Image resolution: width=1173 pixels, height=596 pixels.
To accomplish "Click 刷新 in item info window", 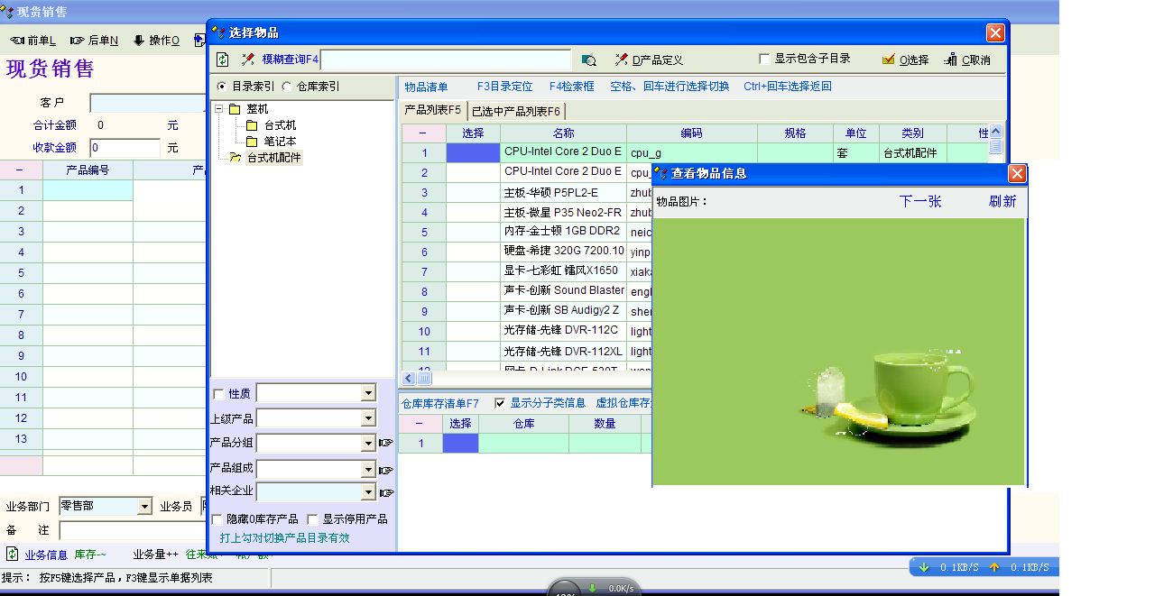I will (x=1002, y=201).
